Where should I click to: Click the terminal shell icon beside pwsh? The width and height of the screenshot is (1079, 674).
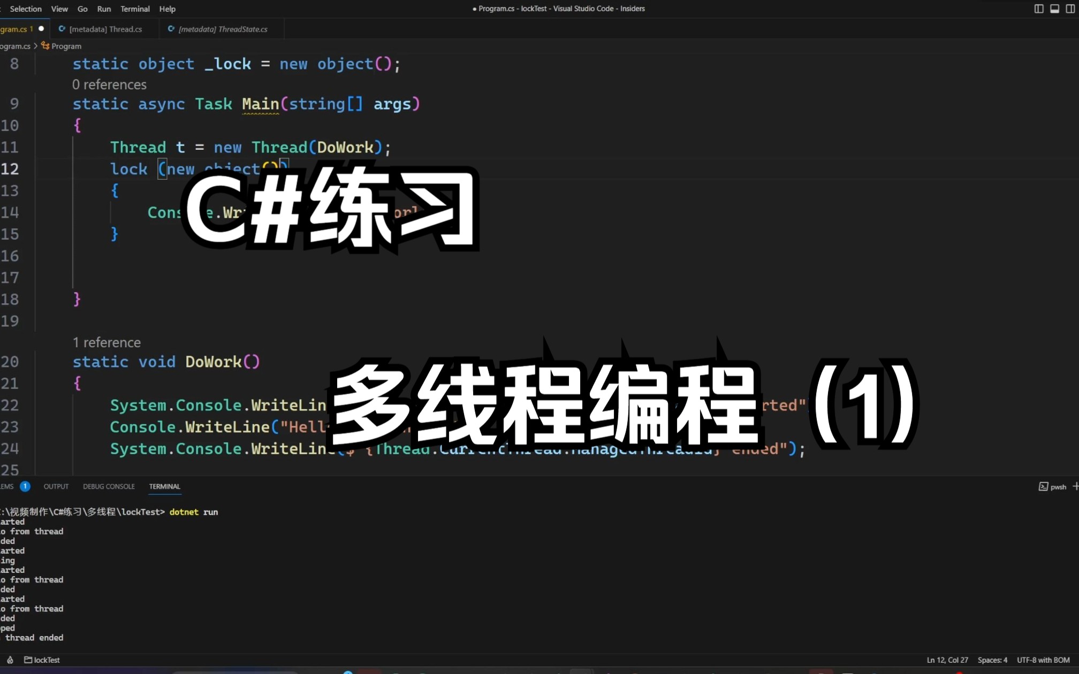coord(1043,486)
